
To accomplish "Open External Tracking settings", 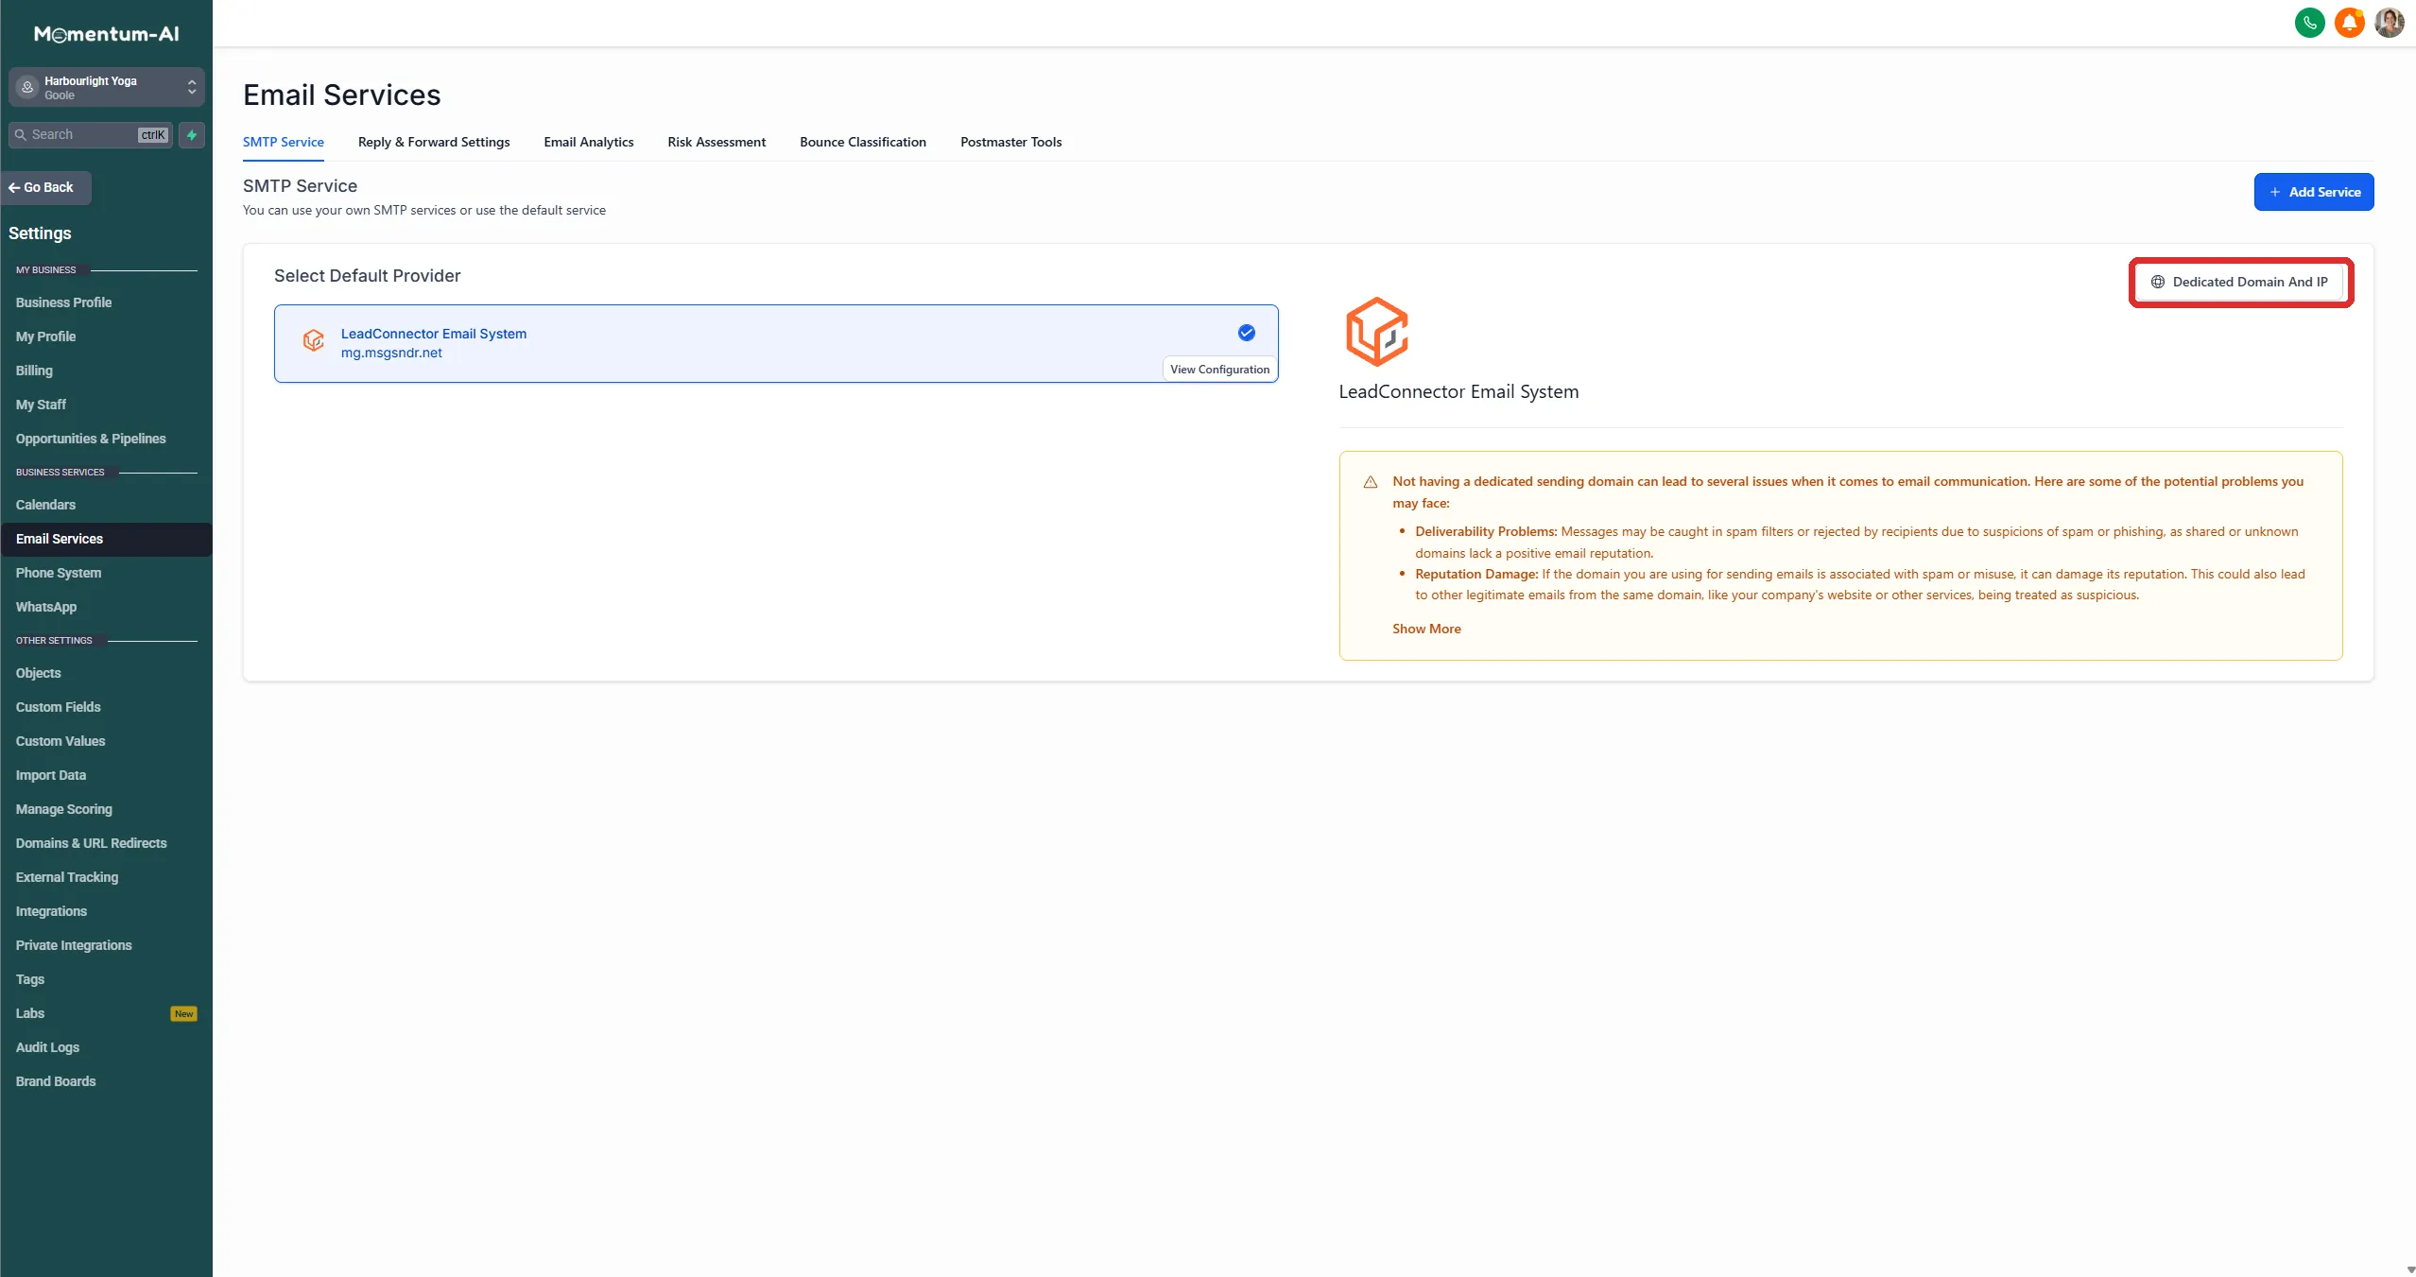I will [x=67, y=877].
